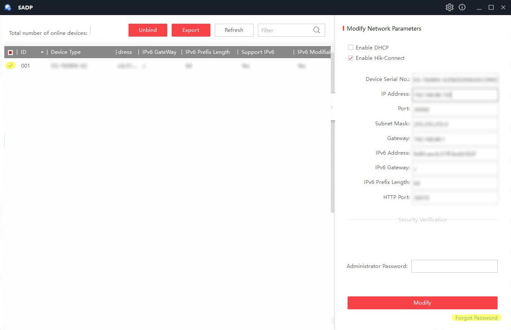The width and height of the screenshot is (511, 330).
Task: Click the device list vertical scrollbar
Action: point(332,151)
